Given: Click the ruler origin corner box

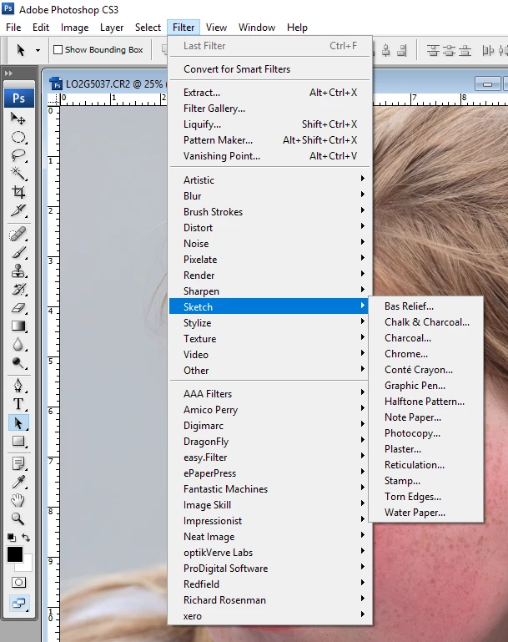Looking at the screenshot, I should click(53, 99).
